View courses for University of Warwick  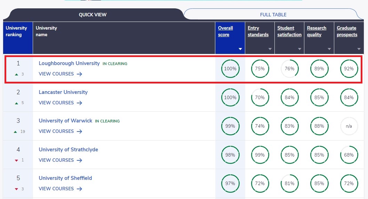pos(60,132)
